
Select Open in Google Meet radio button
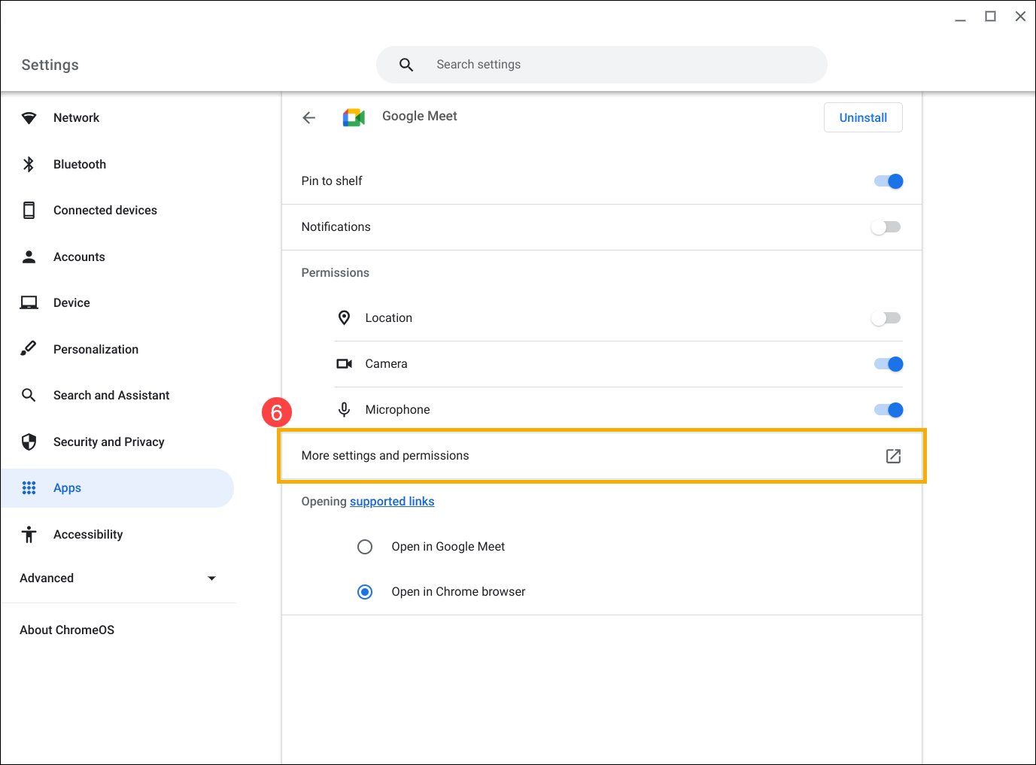point(365,547)
